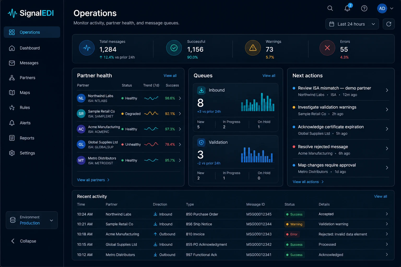
Task: Expand Northwind Labs partner row chevron
Action: pyautogui.click(x=180, y=98)
